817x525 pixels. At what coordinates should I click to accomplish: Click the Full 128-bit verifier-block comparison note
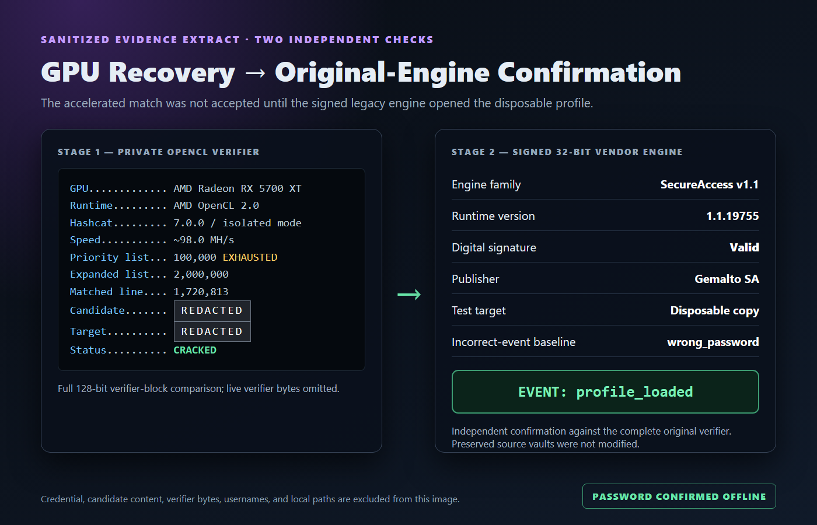point(198,388)
